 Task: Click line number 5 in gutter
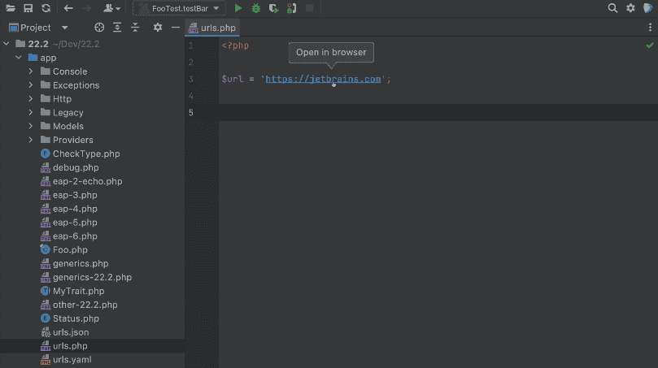click(191, 112)
